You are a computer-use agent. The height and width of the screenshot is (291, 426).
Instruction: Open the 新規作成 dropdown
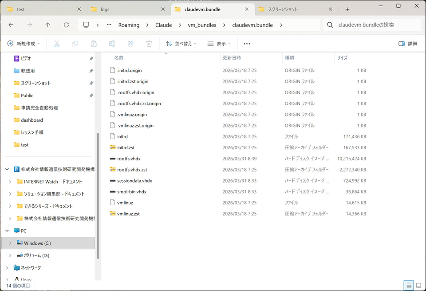click(24, 44)
